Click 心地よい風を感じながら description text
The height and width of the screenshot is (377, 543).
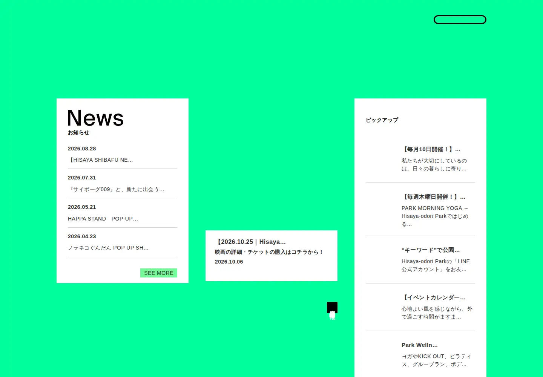pyautogui.click(x=437, y=313)
